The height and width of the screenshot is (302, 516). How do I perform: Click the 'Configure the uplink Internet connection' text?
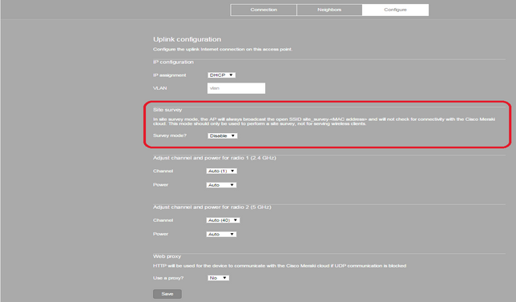[x=223, y=50]
